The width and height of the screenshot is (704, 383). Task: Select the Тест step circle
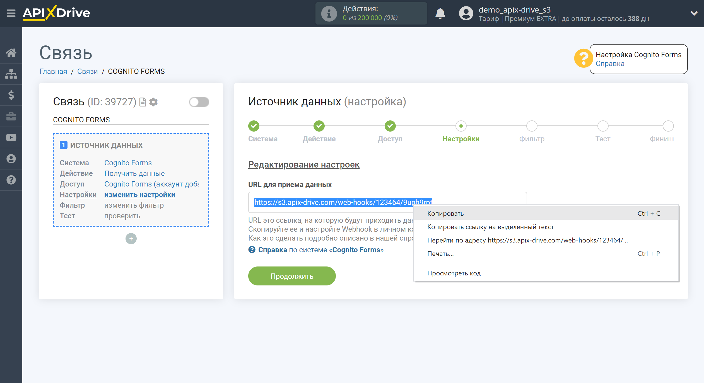coord(603,126)
